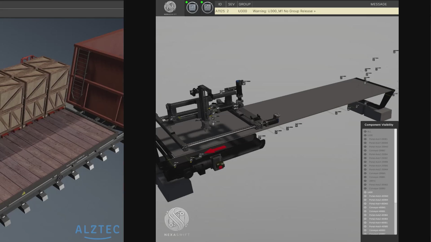
Task: Expand the warning message using the plus sign
Action: click(x=315, y=11)
